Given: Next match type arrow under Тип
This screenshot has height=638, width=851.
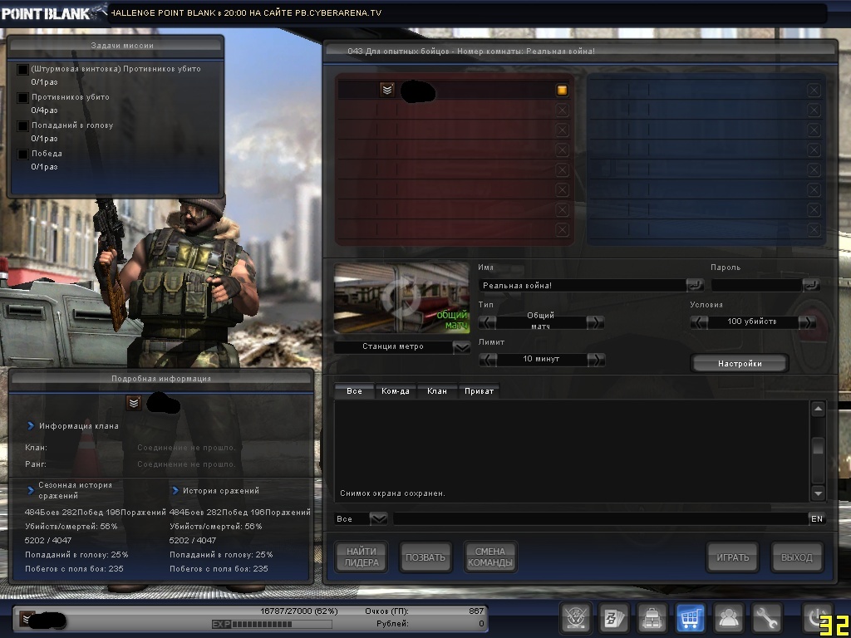Looking at the screenshot, I should pyautogui.click(x=595, y=322).
